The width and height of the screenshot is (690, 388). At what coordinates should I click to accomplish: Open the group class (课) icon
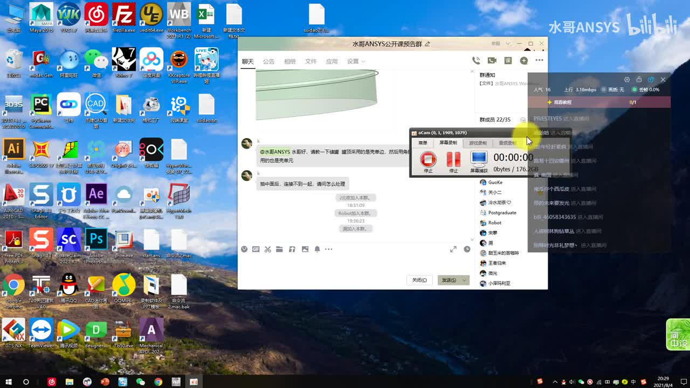click(508, 61)
